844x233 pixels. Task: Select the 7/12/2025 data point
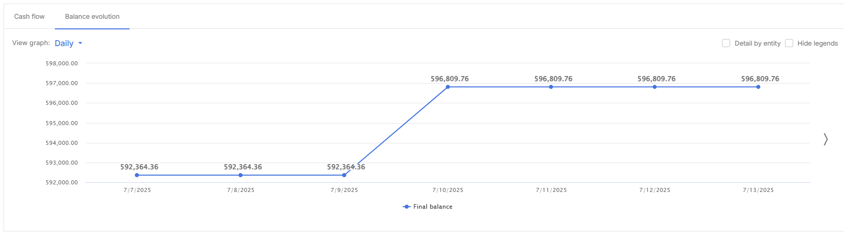654,87
